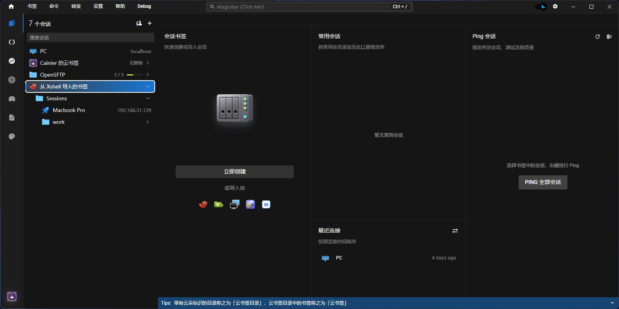Focus the 搜索会话 search field
The width and height of the screenshot is (619, 309).
pos(91,37)
